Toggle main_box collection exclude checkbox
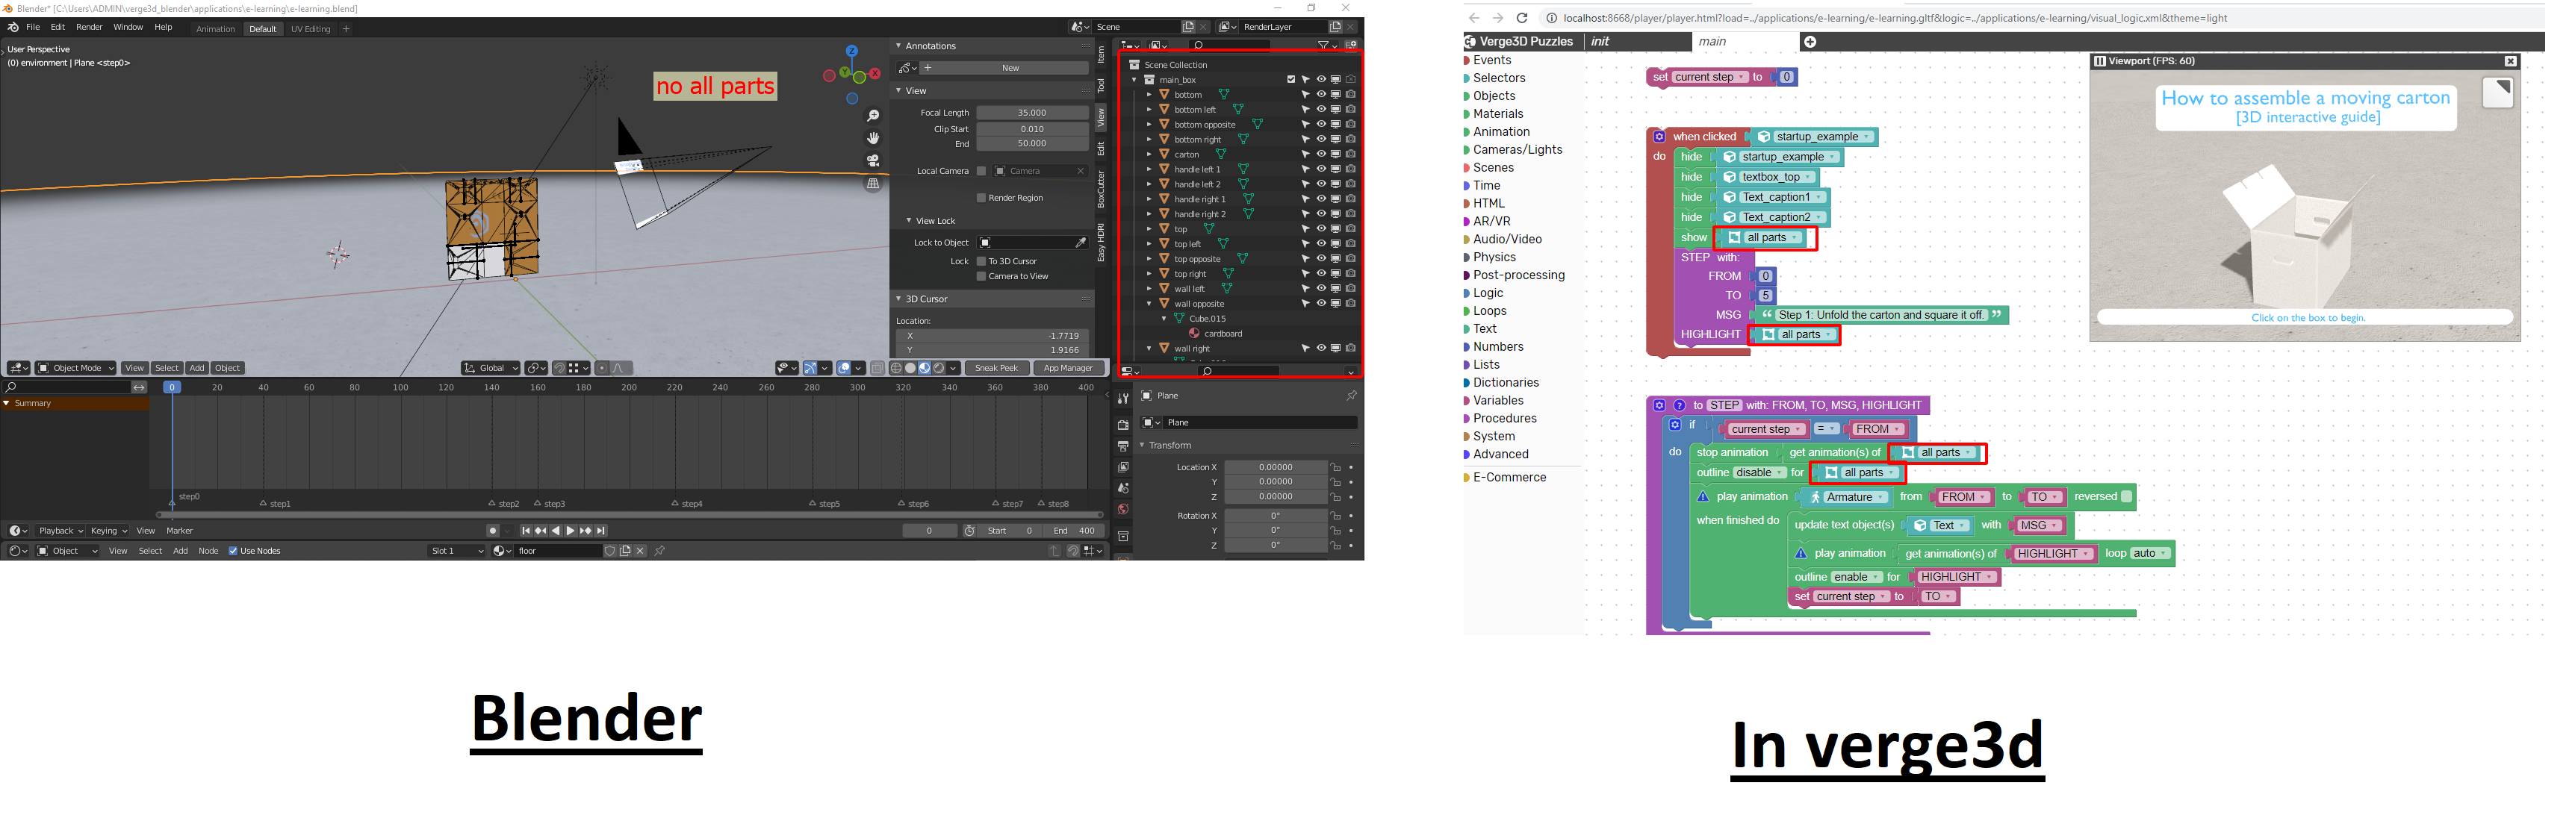This screenshot has height=818, width=2575. coord(1290,80)
